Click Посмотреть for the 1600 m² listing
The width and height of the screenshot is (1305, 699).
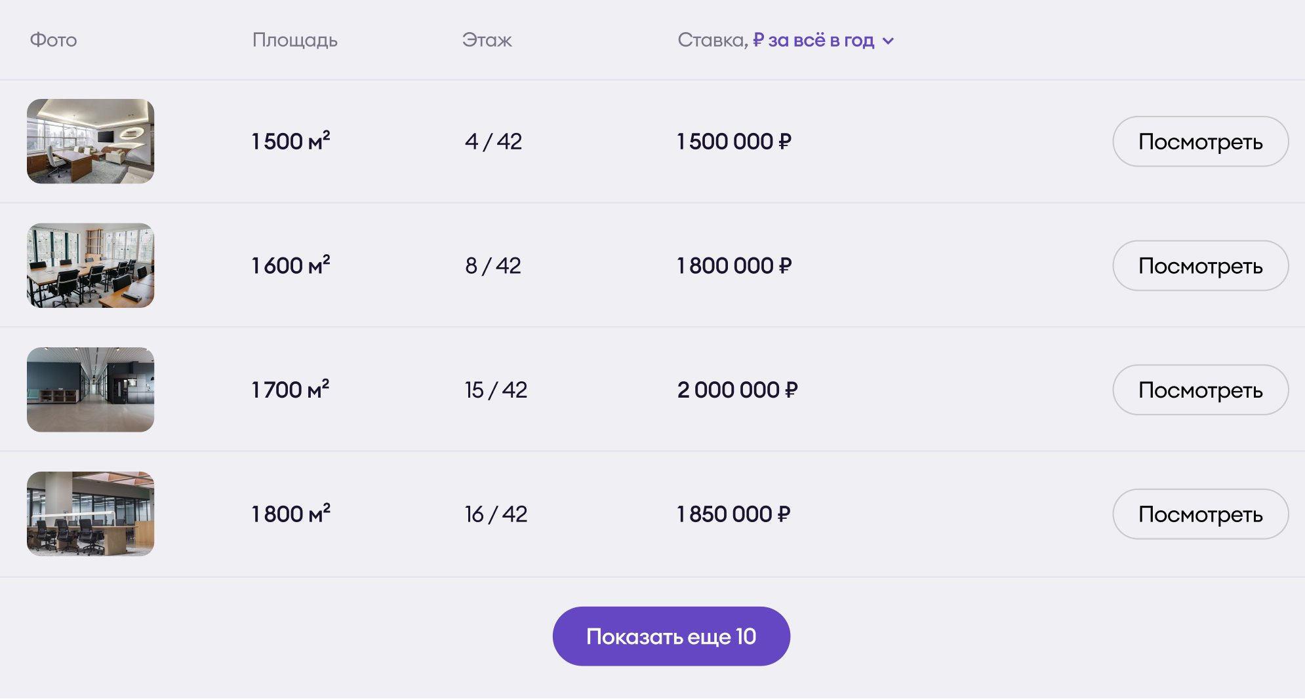[1200, 265]
